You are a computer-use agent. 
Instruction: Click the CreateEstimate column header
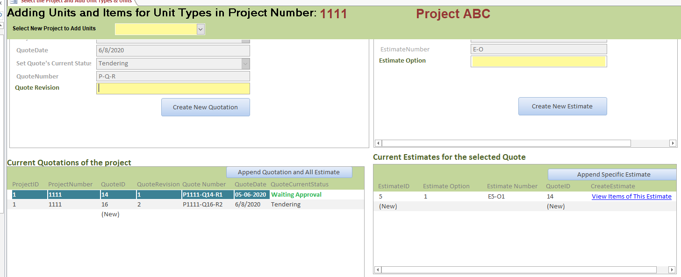tap(613, 186)
